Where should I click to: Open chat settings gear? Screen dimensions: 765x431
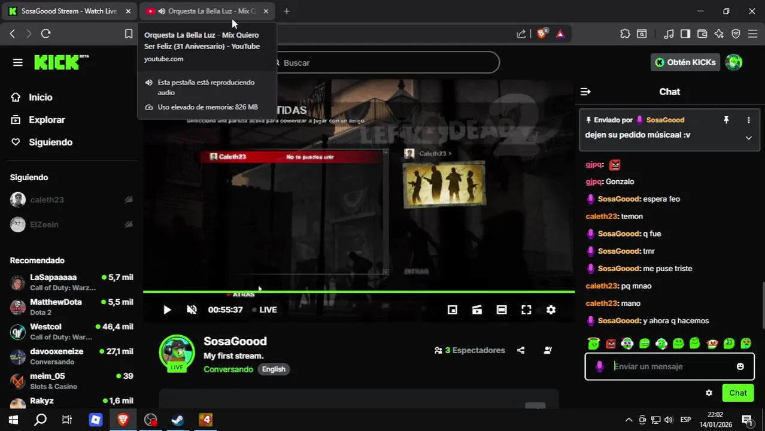709,393
